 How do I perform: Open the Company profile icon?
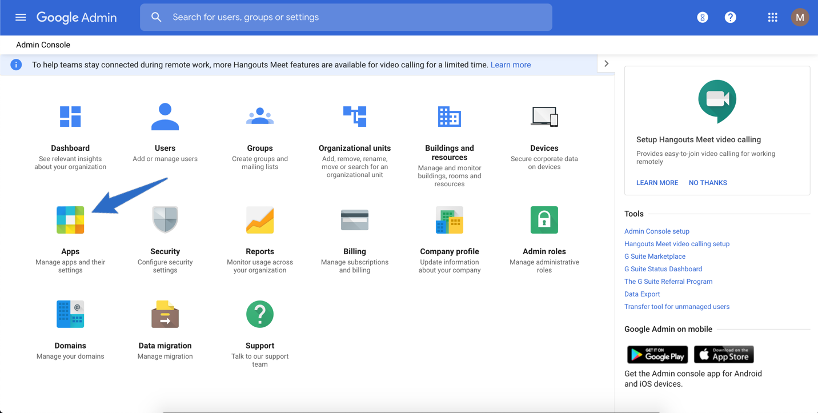(450, 220)
